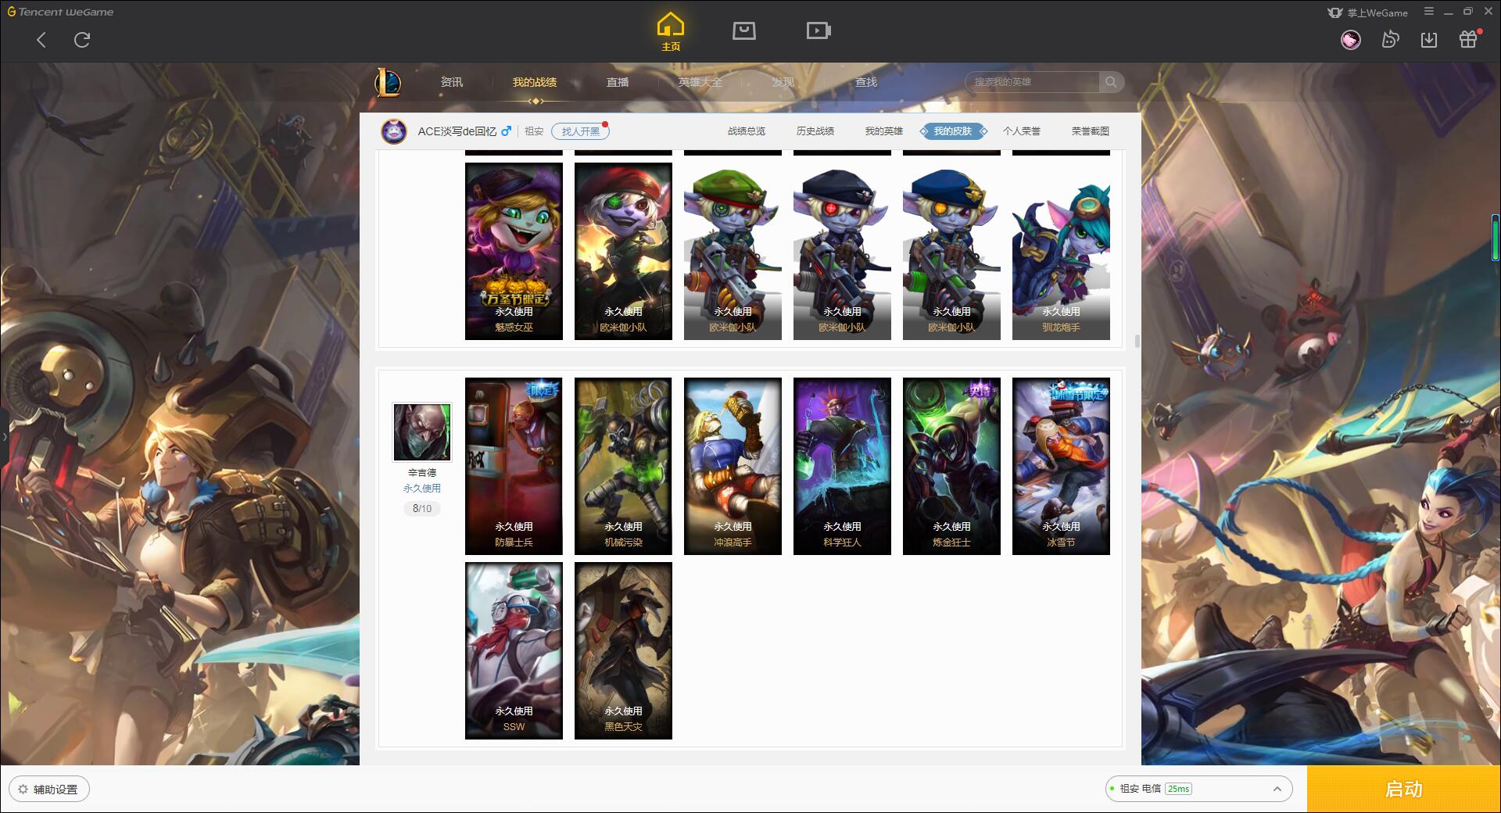Image resolution: width=1501 pixels, height=813 pixels.
Task: Open the green-beret 欧米伽小队 skin card
Action: pos(733,251)
